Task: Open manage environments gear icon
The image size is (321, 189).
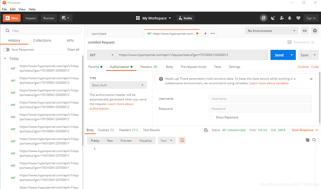Action: click(315, 31)
